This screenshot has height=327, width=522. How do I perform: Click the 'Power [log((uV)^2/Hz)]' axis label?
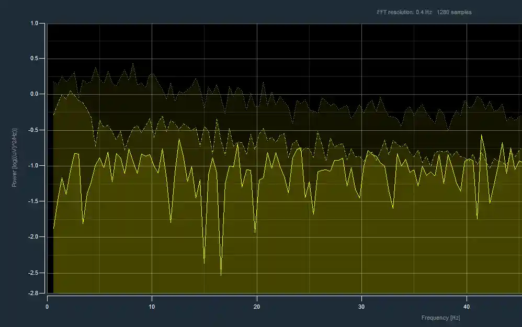[14, 158]
